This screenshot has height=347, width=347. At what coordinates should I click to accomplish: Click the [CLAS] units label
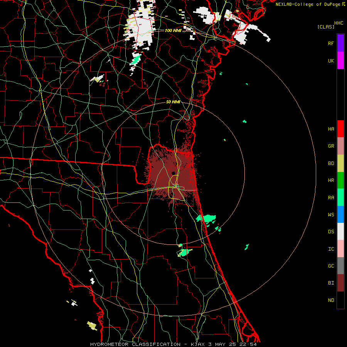tap(326, 27)
